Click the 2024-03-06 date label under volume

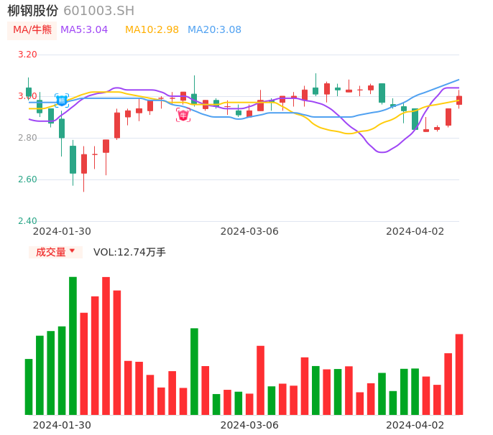click(x=249, y=425)
